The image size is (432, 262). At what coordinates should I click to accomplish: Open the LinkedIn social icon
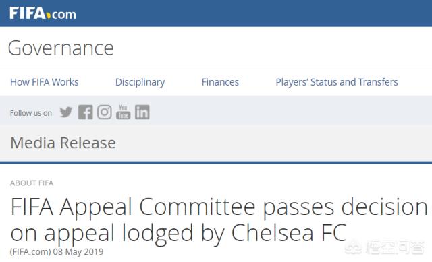142,112
